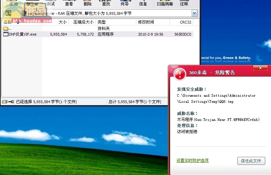The height and width of the screenshot is (175, 271).
Task: Click the 资料夹 type cell
Action: click(104, 28)
